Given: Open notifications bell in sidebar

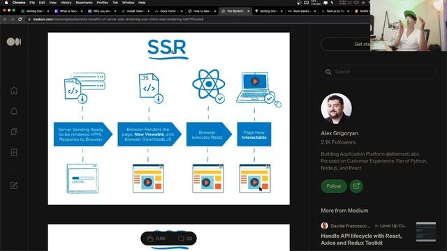Looking at the screenshot, I should [14, 112].
